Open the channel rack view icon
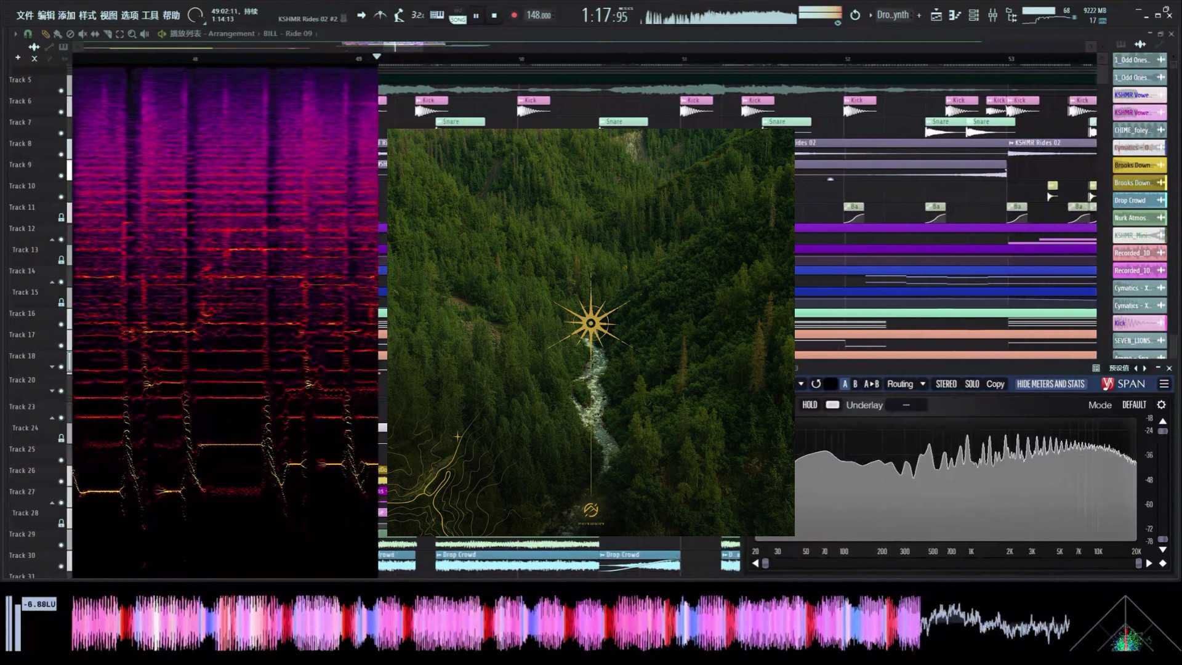This screenshot has height=665, width=1182. 974,15
